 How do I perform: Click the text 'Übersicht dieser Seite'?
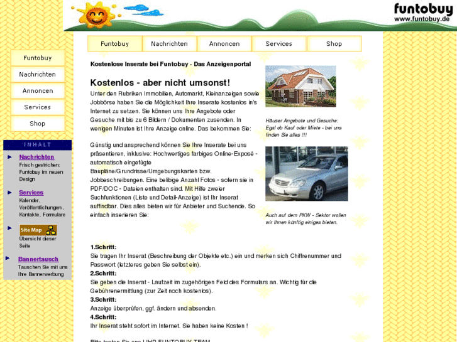pyautogui.click(x=37, y=242)
